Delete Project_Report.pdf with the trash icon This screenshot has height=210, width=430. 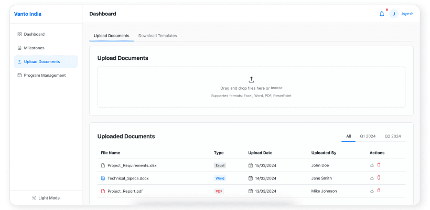tap(379, 191)
